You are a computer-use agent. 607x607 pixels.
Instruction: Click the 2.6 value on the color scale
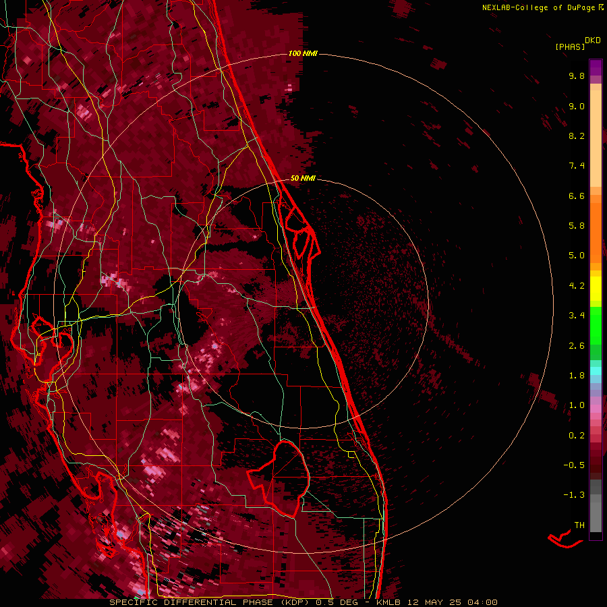tap(577, 346)
